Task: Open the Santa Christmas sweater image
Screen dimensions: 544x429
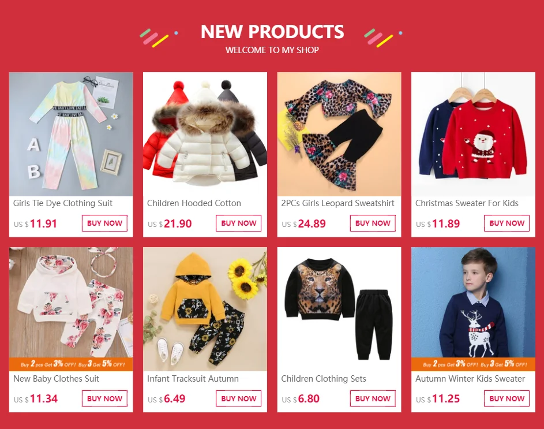Action: coord(473,134)
